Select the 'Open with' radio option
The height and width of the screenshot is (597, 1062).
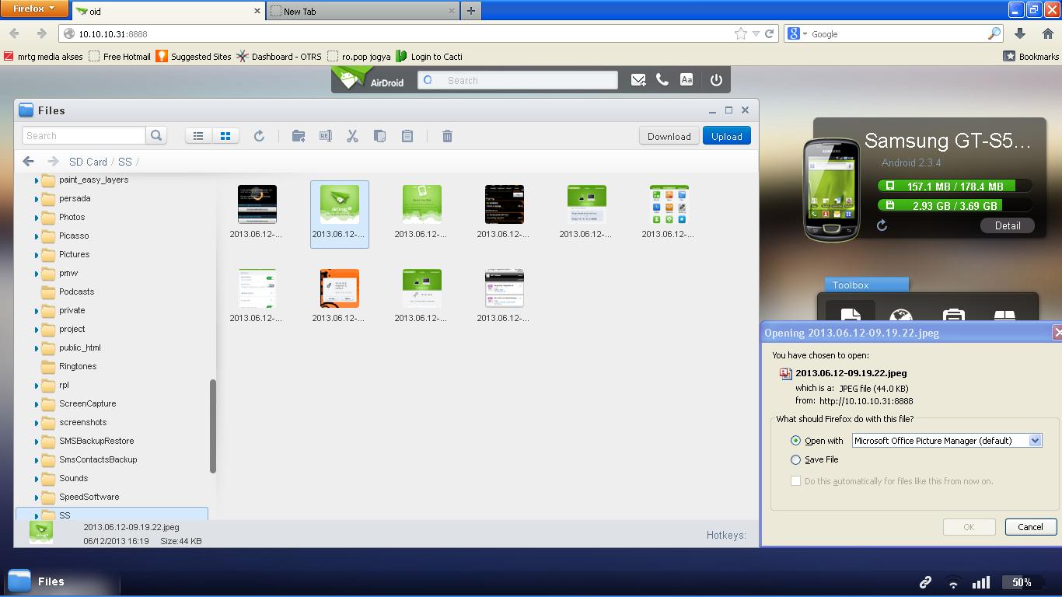click(x=795, y=441)
